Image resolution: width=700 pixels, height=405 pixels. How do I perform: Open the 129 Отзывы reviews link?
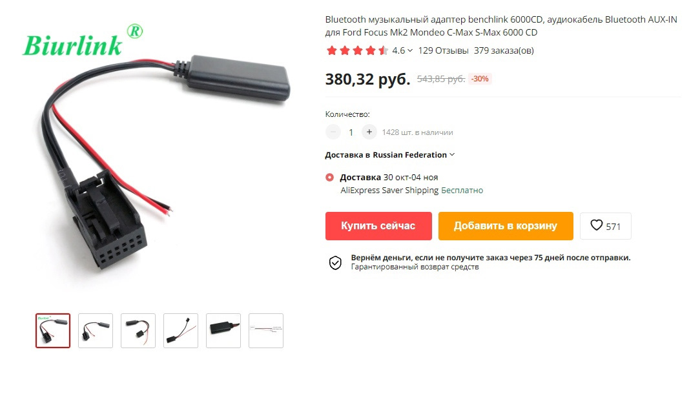click(x=443, y=50)
